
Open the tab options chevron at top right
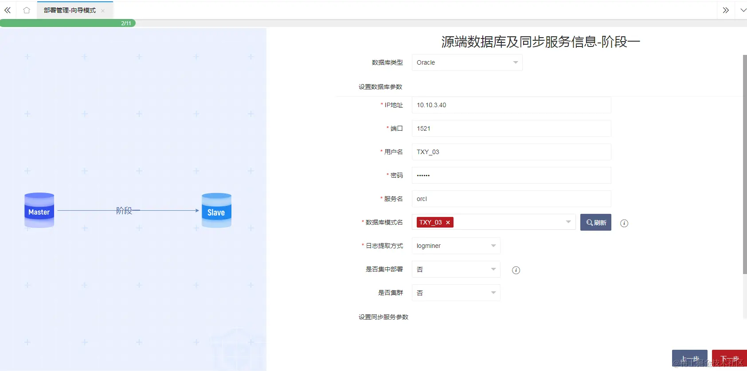click(743, 10)
